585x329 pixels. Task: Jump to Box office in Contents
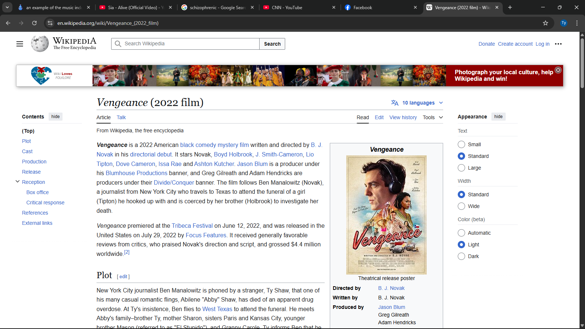[37, 192]
